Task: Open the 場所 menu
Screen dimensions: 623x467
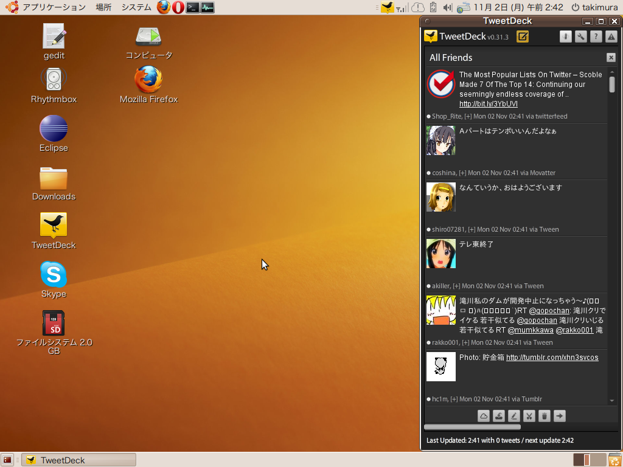Action: 103,7
